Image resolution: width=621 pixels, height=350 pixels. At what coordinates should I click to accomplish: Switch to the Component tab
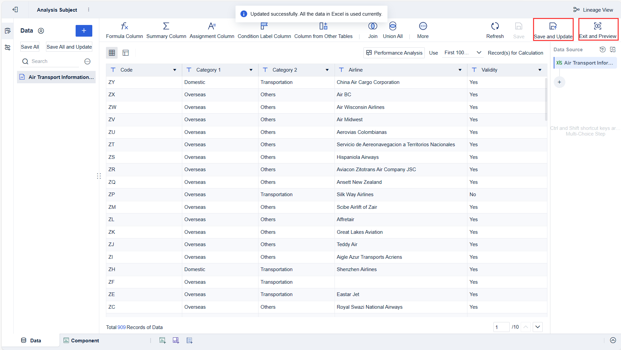81,340
